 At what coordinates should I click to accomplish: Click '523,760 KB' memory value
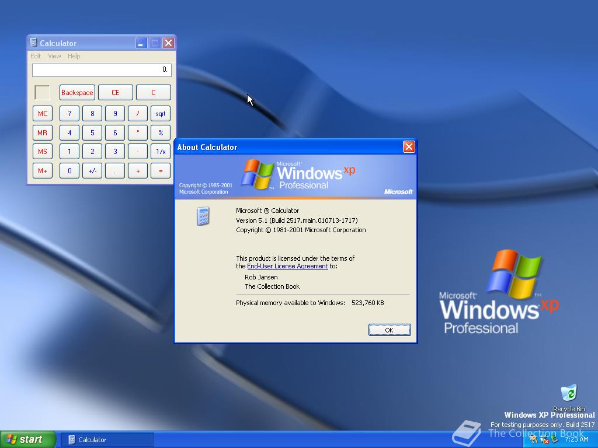[368, 303]
